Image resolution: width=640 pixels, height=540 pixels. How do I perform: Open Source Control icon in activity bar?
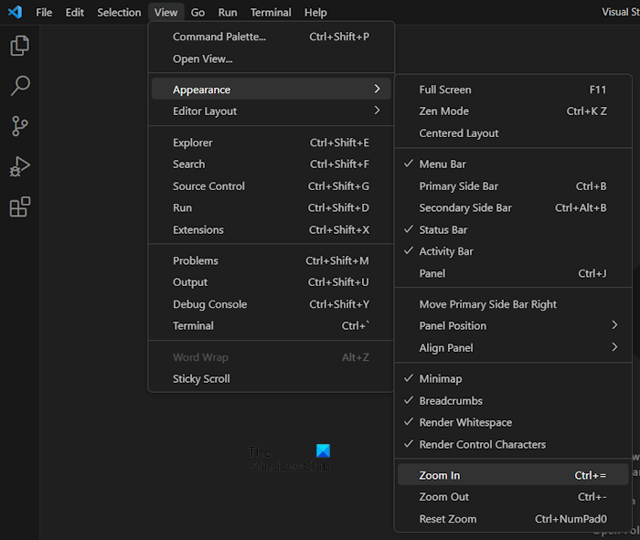tap(19, 126)
